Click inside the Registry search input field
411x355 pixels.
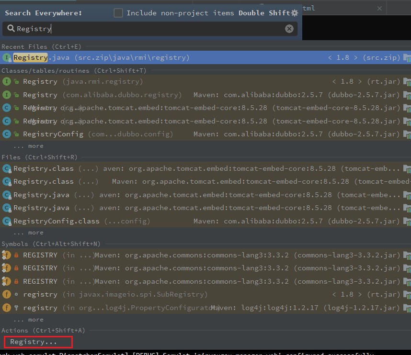(x=149, y=29)
